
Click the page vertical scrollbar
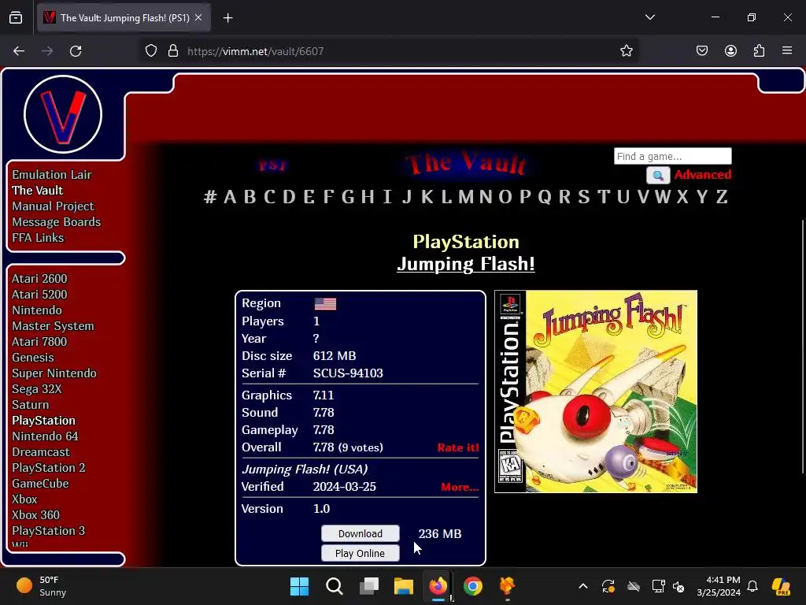[x=802, y=347]
